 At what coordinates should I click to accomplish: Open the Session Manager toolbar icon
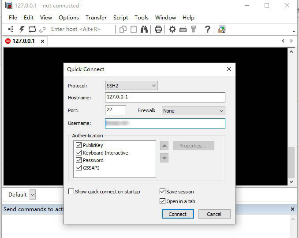(11, 29)
